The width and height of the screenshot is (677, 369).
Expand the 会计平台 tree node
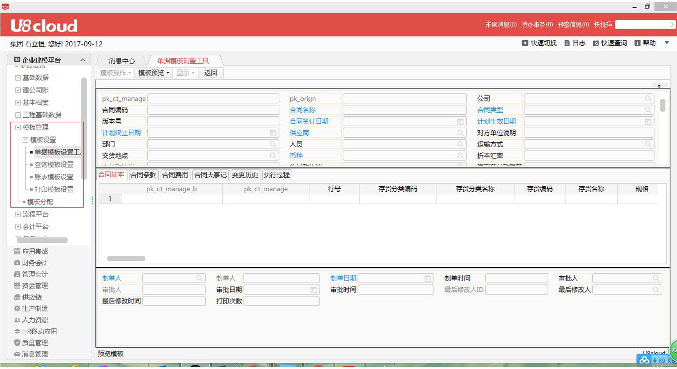(x=18, y=226)
